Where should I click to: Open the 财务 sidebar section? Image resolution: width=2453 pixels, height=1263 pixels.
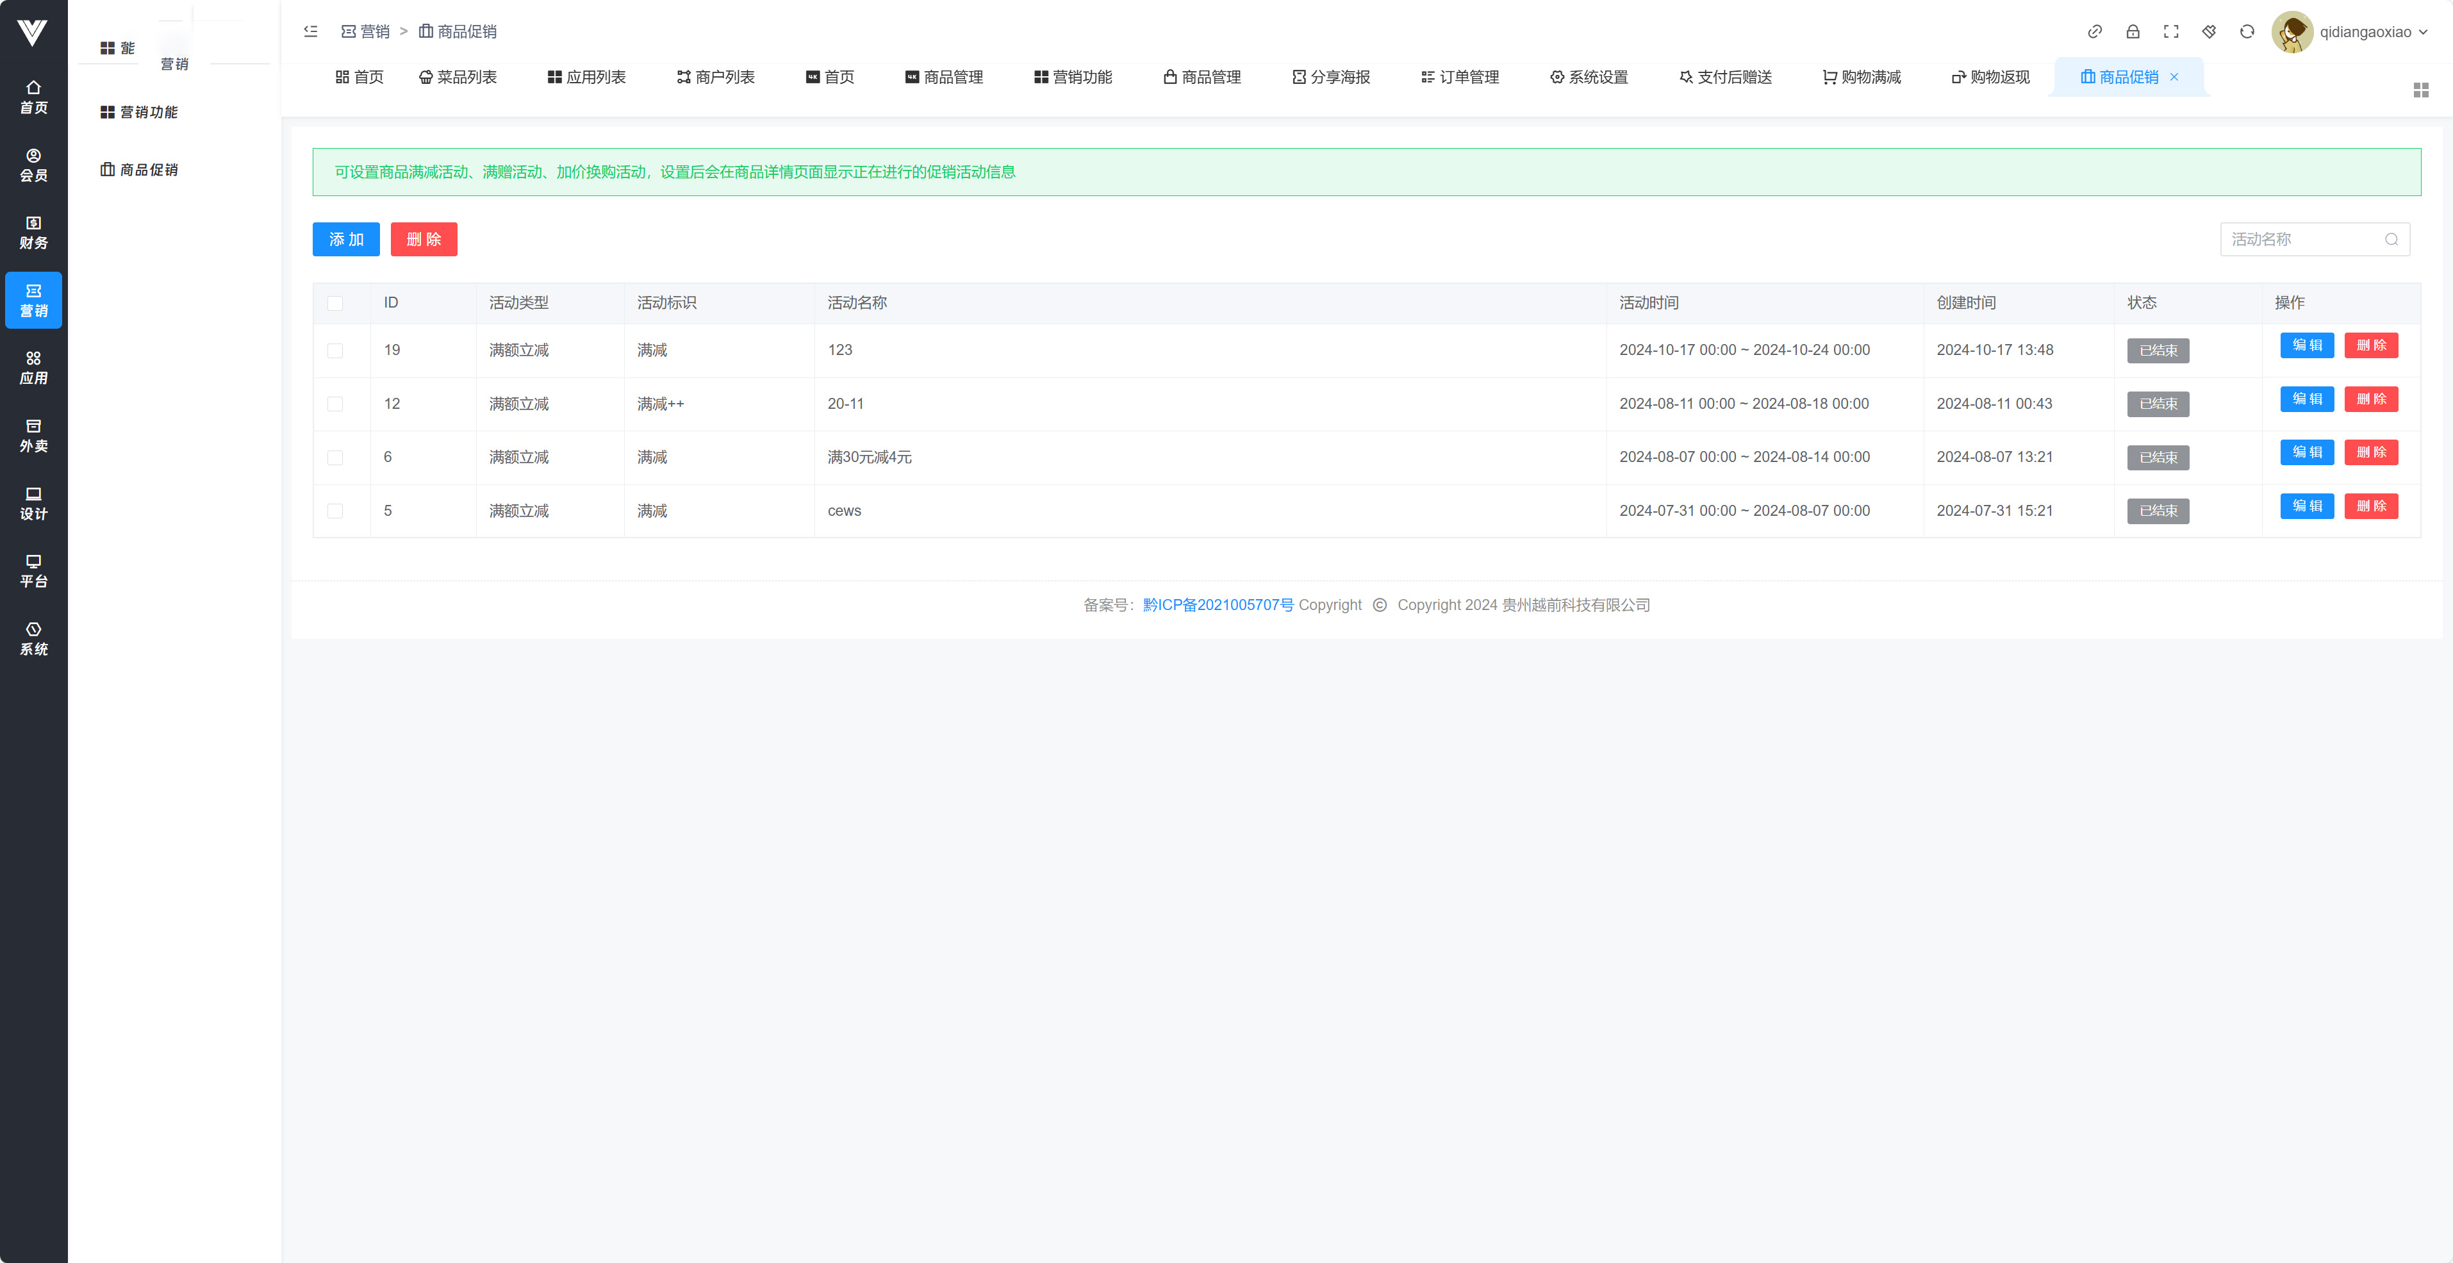tap(33, 233)
